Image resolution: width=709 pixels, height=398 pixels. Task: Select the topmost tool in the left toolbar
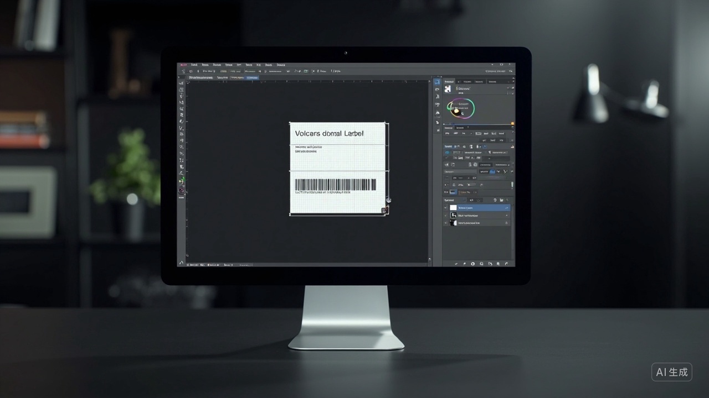click(181, 83)
